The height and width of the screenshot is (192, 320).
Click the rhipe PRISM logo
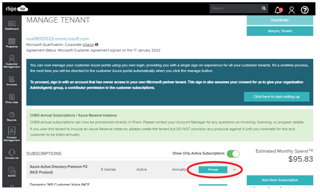coord(17,9)
